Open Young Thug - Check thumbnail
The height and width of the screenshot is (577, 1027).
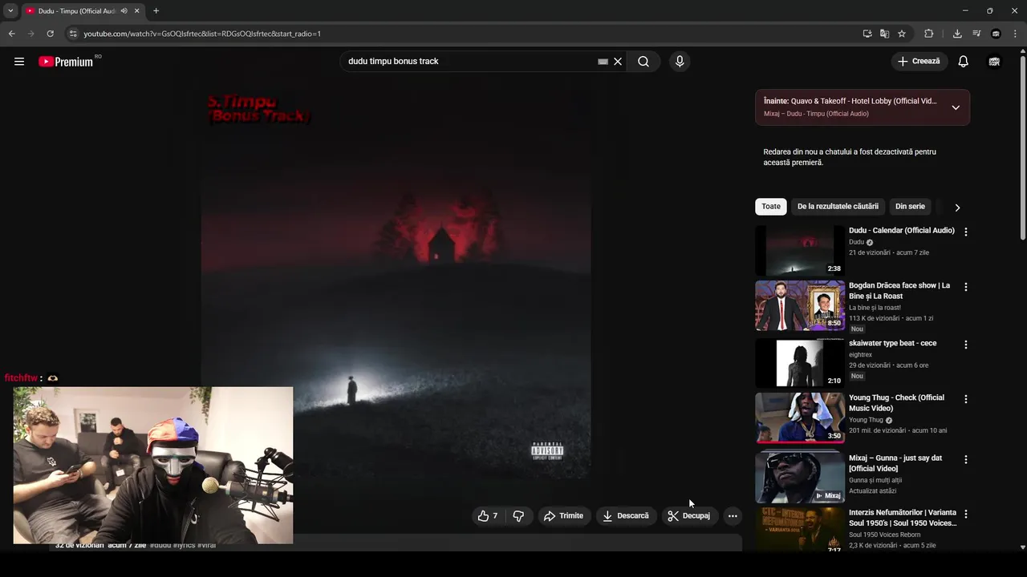800,418
